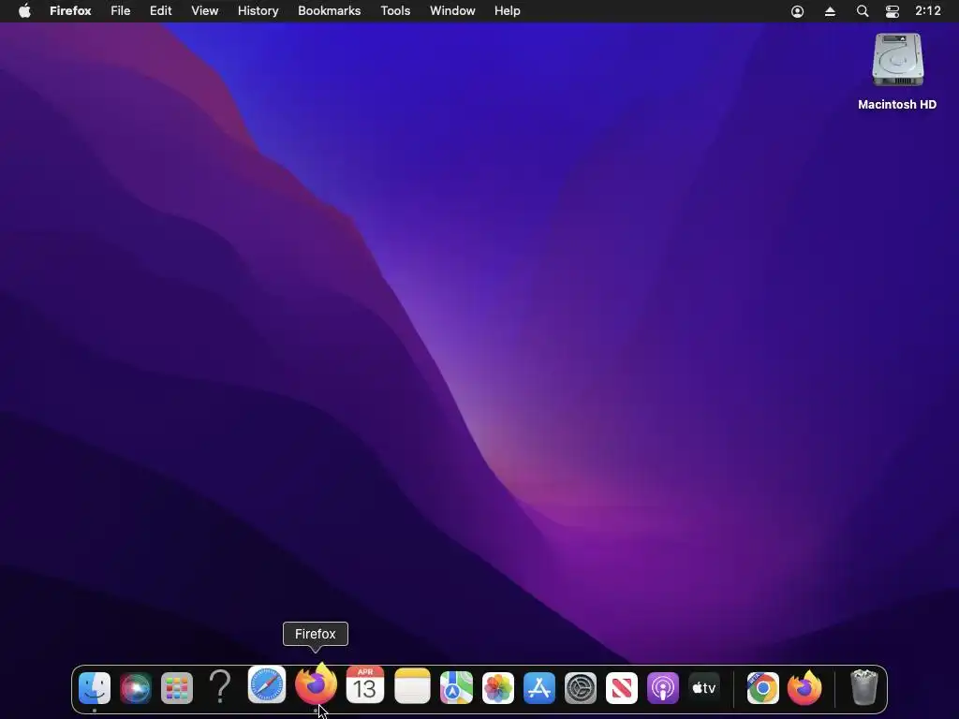Open Safari from the Dock
This screenshot has height=719, width=959.
(x=267, y=684)
